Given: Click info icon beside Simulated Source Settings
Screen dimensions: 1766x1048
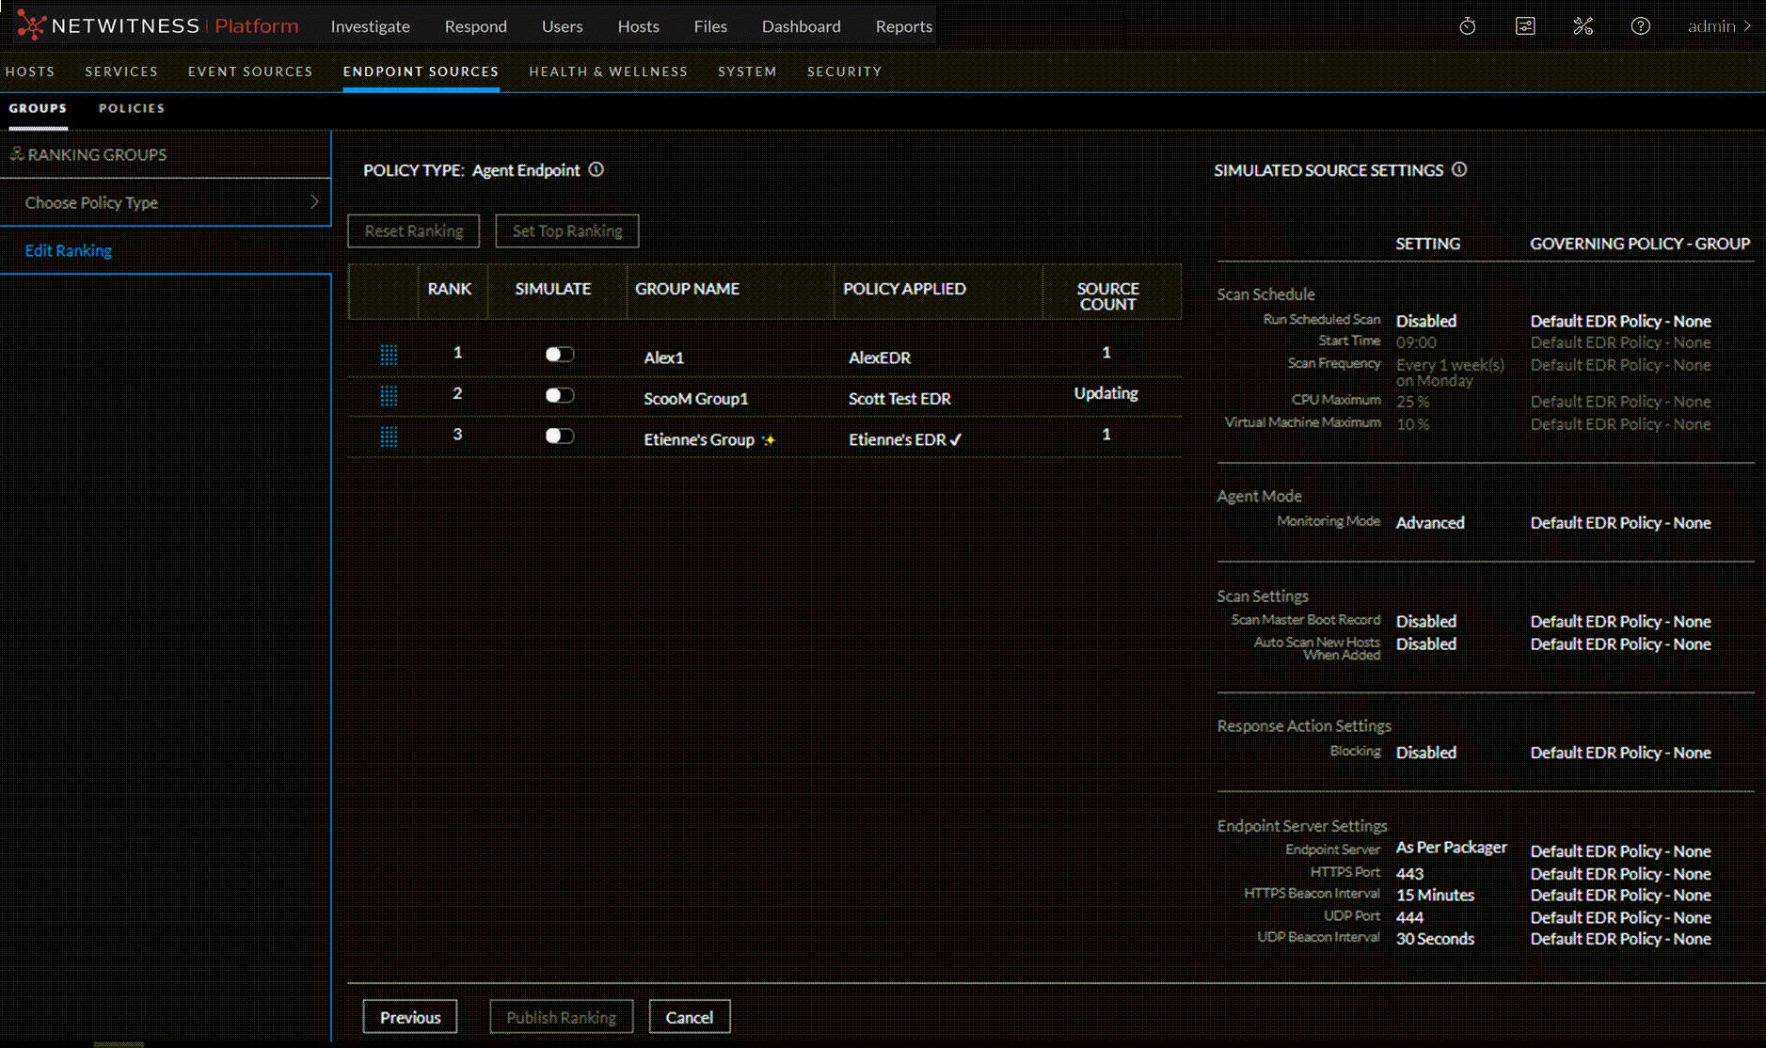Looking at the screenshot, I should [x=1459, y=170].
